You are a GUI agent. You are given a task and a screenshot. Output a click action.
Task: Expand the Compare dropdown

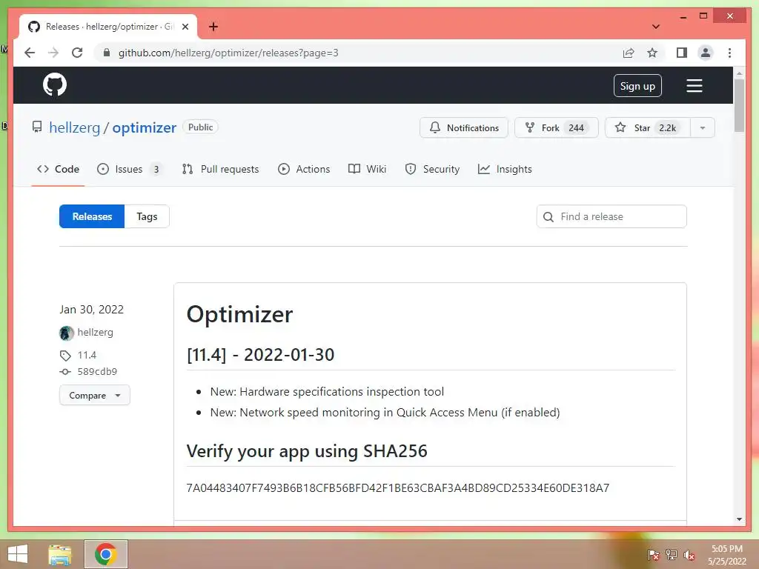95,396
